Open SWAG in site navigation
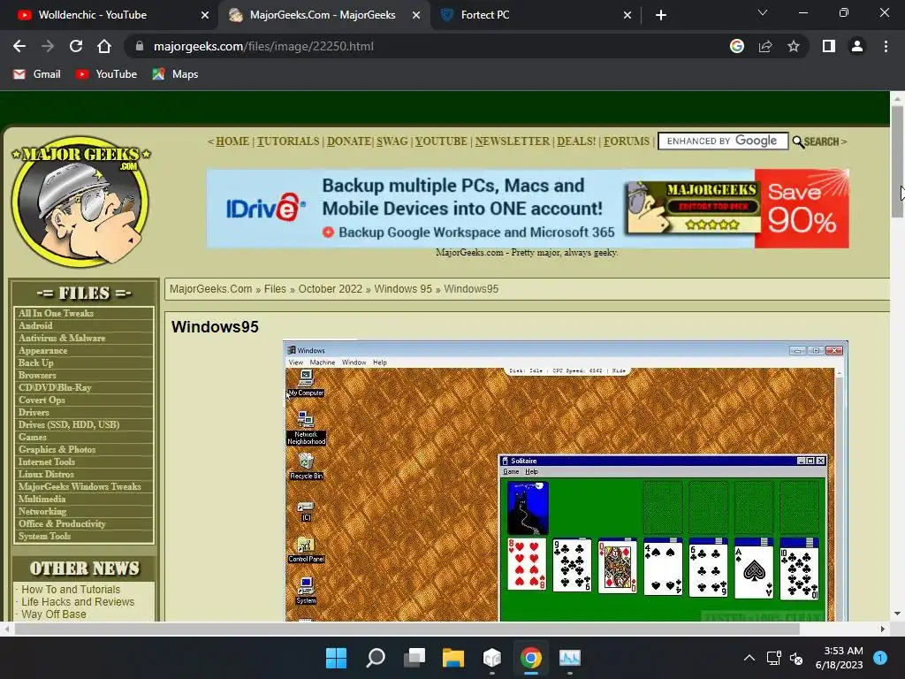Image resolution: width=905 pixels, height=679 pixels. tap(392, 141)
